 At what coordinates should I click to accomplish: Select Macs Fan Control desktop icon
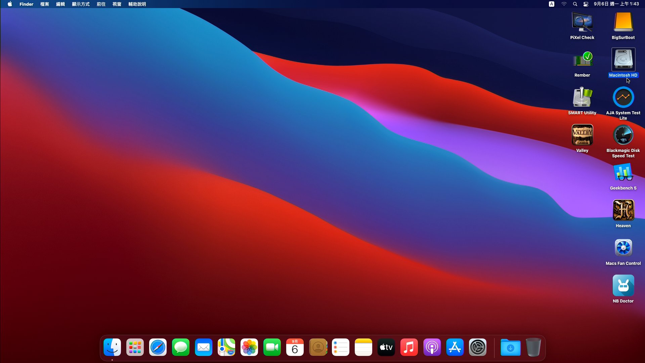pos(623,248)
